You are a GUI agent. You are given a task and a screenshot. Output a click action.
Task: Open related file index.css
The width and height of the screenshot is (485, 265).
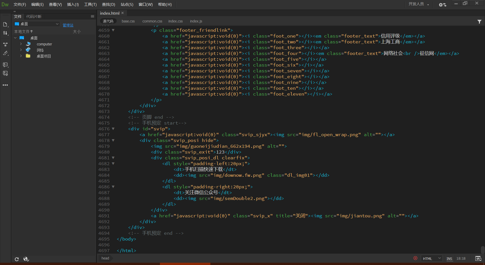coord(175,21)
